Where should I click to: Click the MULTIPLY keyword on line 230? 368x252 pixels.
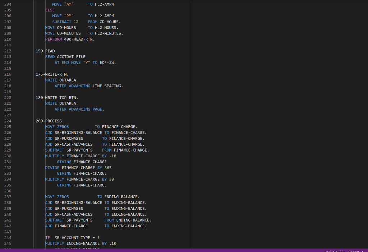(x=55, y=156)
